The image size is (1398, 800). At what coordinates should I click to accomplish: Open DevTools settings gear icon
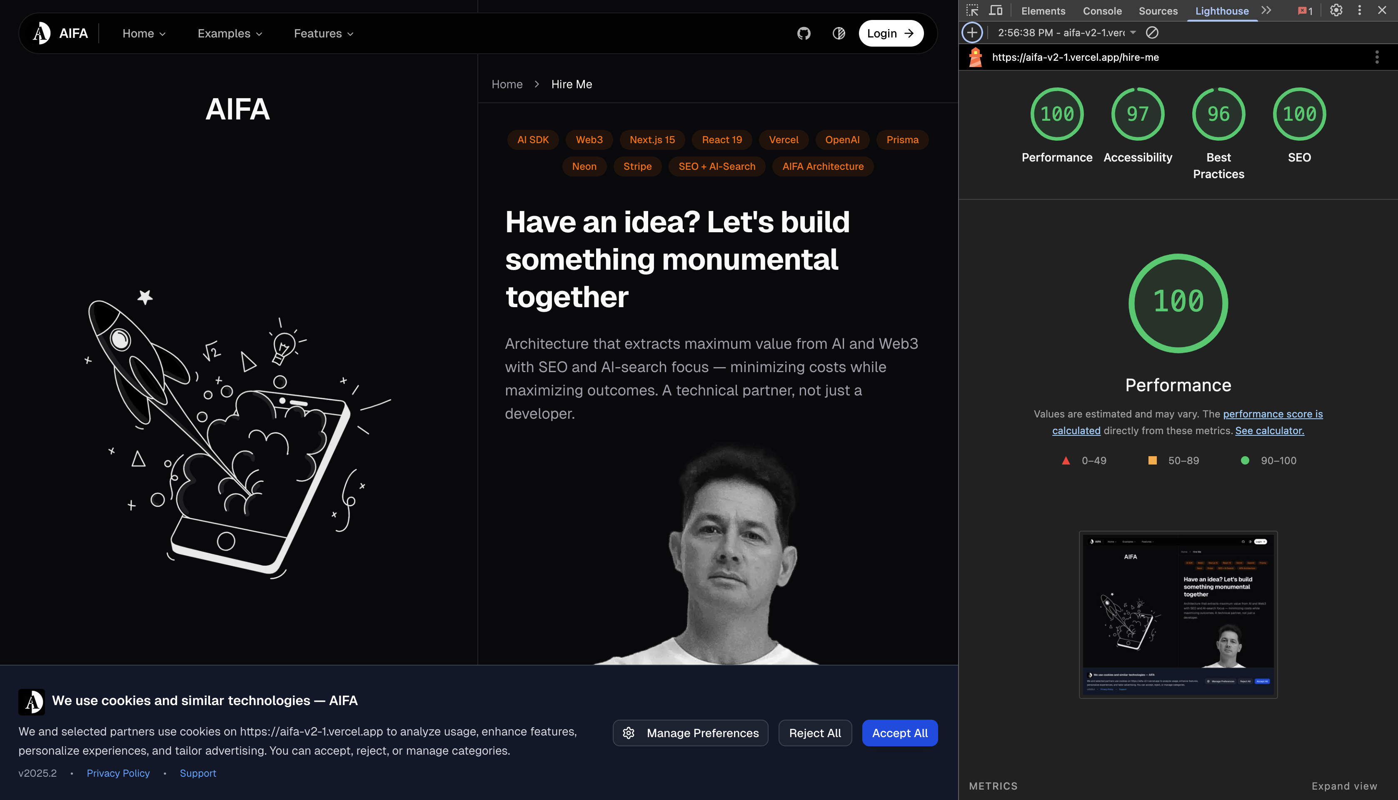tap(1336, 10)
